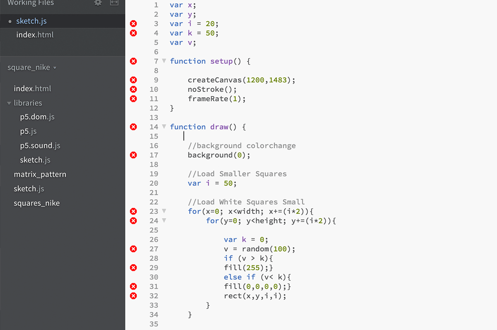The width and height of the screenshot is (497, 330).
Task: Click the 'background(0);' statement
Action: [x=219, y=155]
